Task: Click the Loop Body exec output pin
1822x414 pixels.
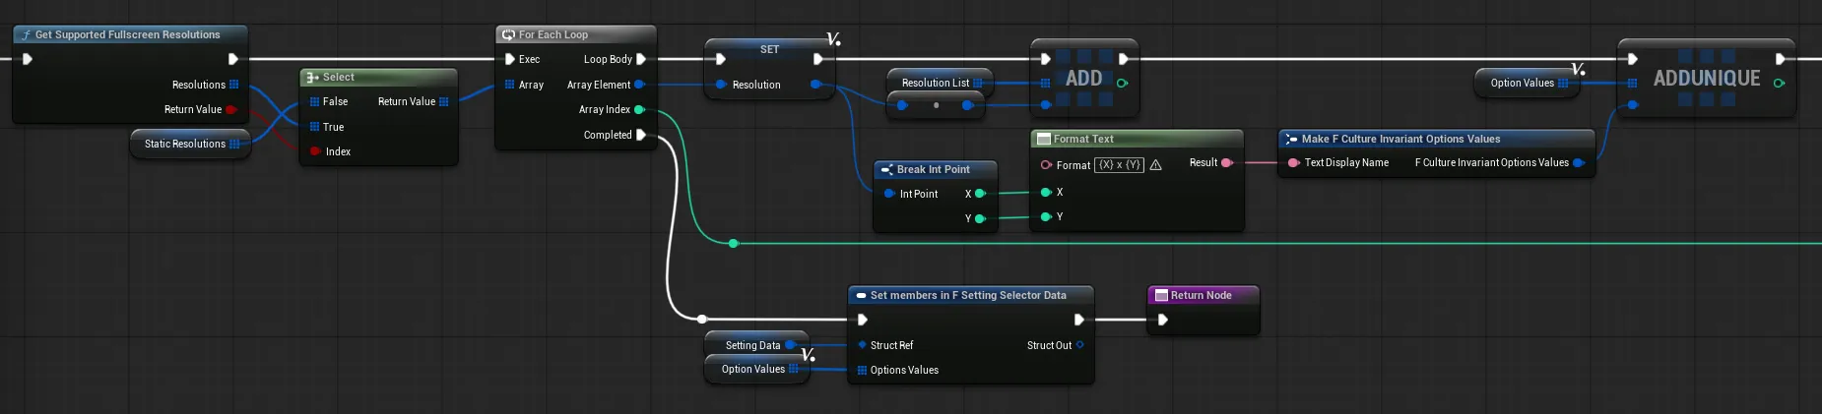Action: 641,59
